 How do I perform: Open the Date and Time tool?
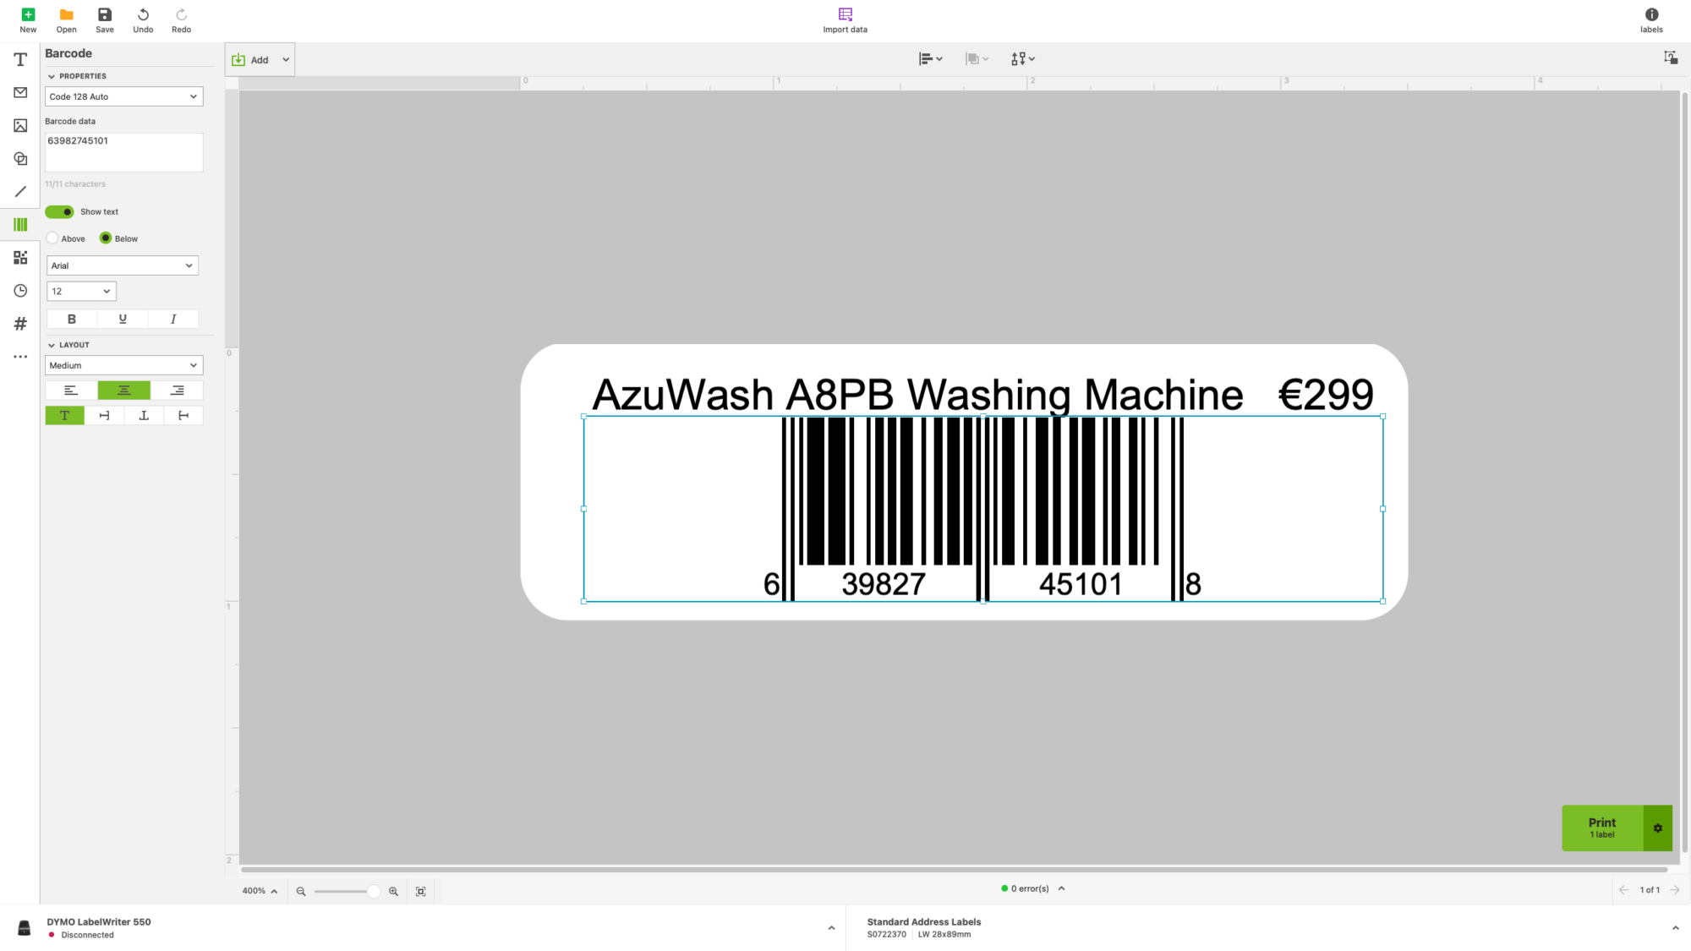click(19, 290)
